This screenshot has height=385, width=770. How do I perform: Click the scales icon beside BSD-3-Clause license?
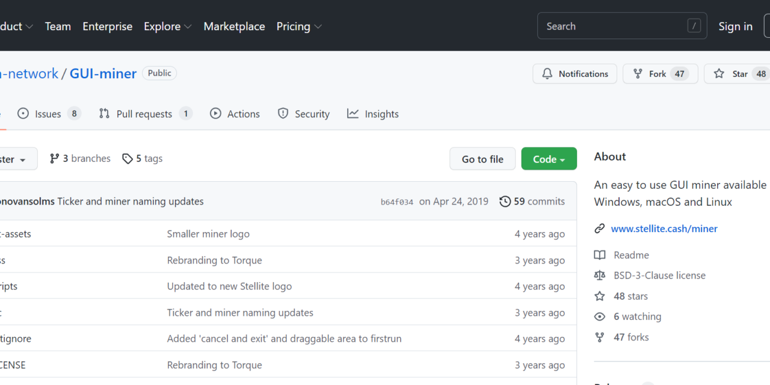point(600,275)
